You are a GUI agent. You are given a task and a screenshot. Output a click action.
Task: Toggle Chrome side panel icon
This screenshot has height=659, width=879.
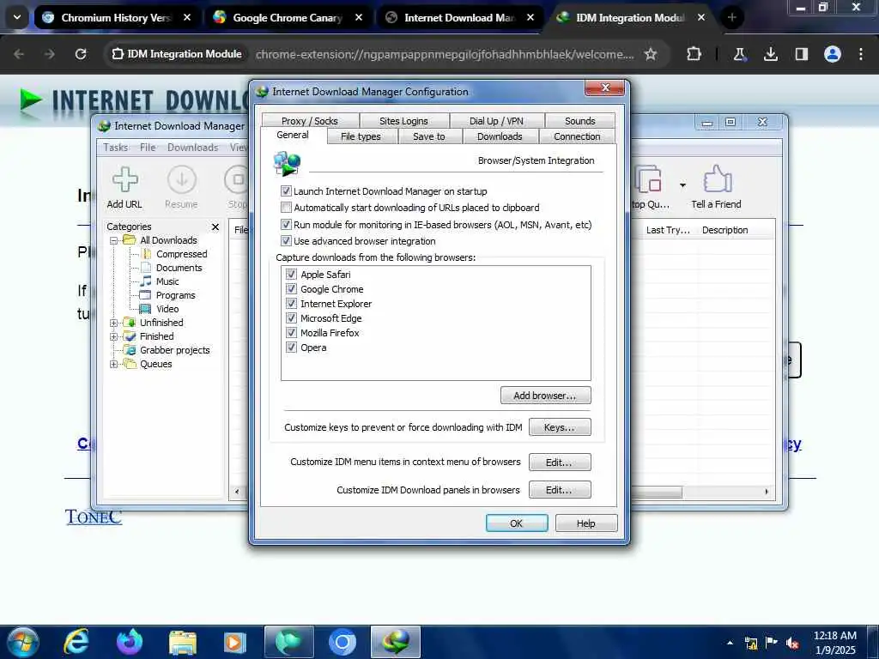[801, 54]
